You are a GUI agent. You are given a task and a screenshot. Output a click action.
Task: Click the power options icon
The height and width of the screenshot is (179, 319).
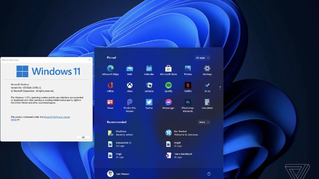[209, 174]
